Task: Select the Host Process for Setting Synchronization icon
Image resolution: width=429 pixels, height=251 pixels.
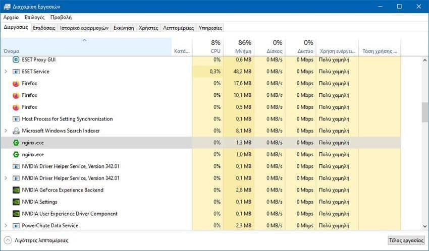Action: tap(16, 119)
